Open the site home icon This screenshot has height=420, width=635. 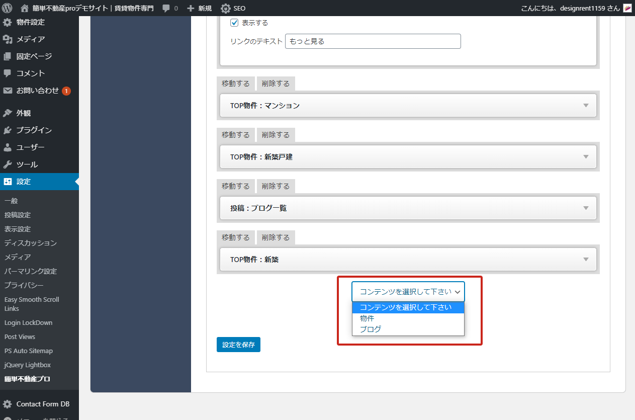click(x=25, y=8)
